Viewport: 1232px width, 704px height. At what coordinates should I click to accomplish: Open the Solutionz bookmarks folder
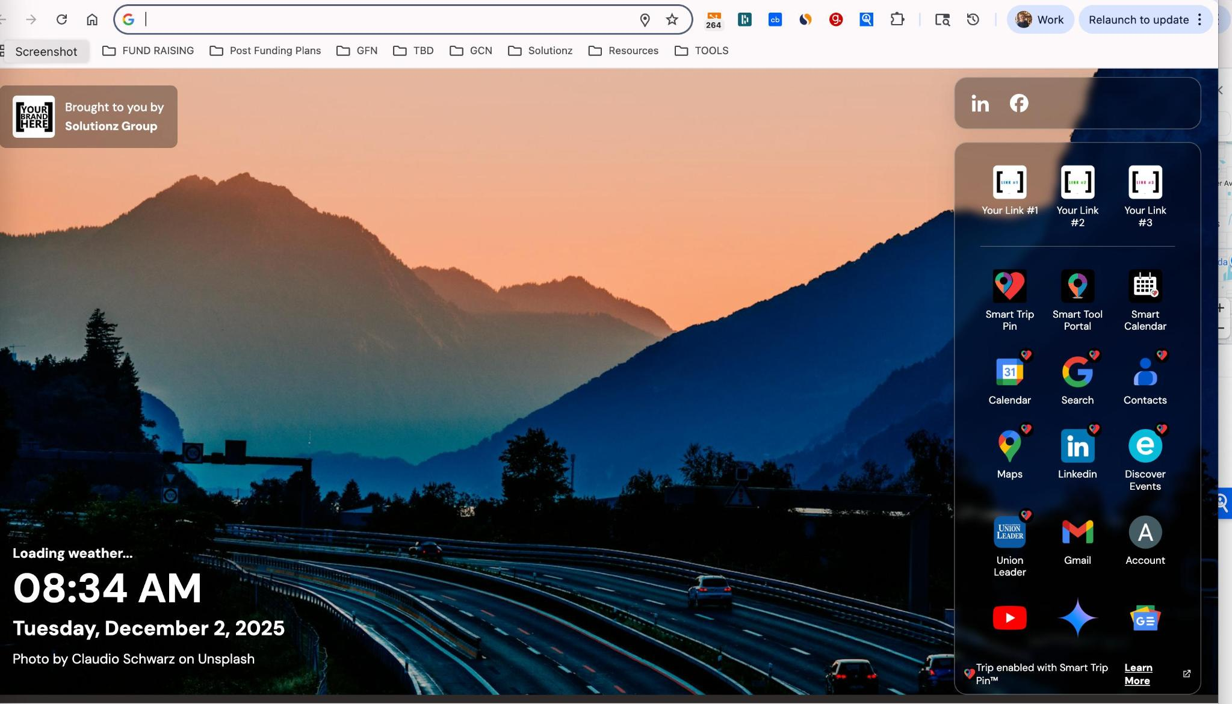[x=540, y=51]
